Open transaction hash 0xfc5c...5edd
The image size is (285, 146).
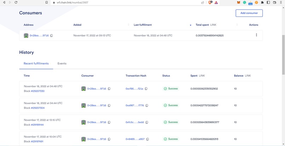135,122
